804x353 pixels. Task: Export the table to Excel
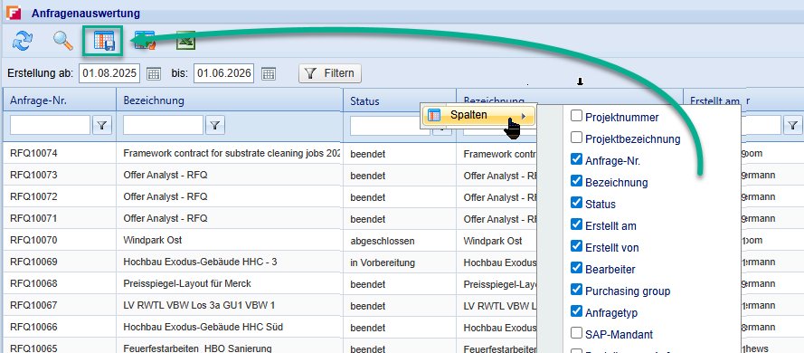pyautogui.click(x=185, y=41)
